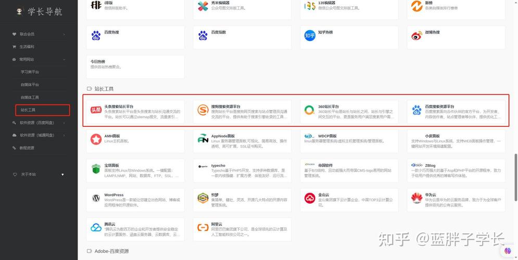Click the 华为云 card title text
Image resolution: width=518 pixels, height=260 pixels.
(431, 195)
